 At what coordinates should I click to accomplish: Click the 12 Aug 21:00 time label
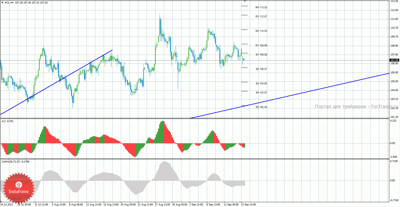point(93,205)
